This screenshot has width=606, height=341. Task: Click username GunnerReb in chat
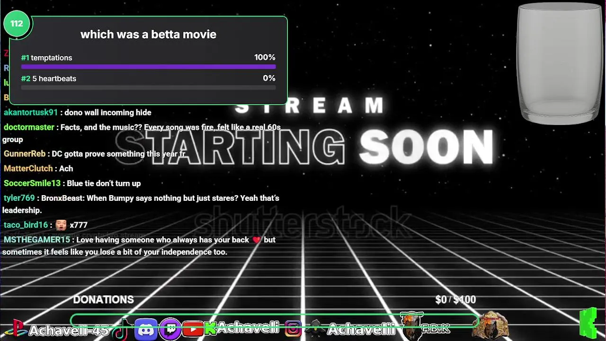coord(25,154)
